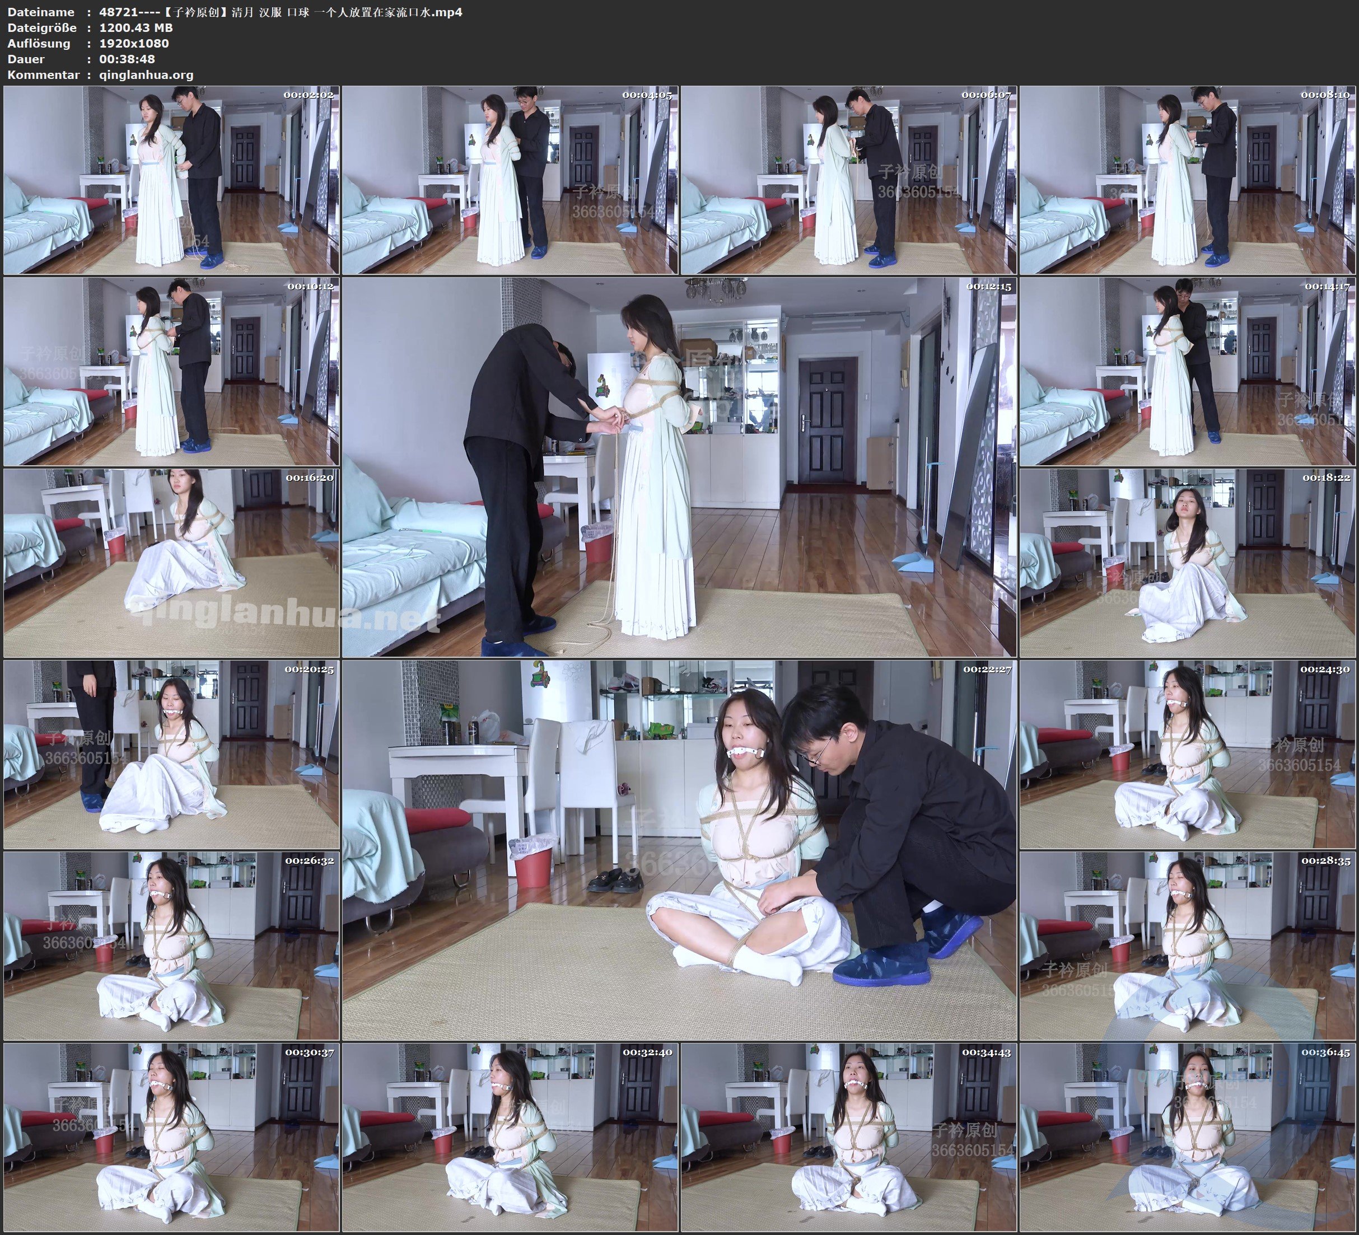Click the thumbnail at 00:18:22

point(1188,563)
